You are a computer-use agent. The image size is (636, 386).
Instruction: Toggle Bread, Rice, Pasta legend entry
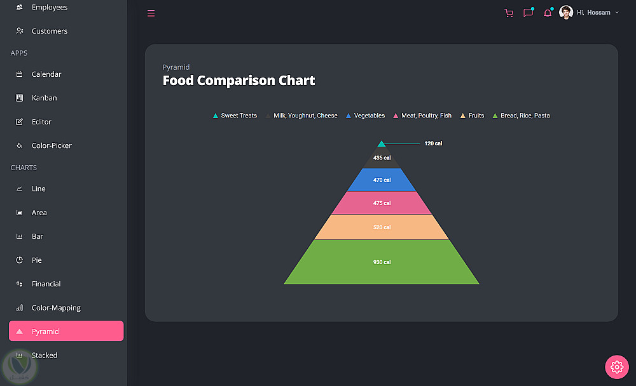click(x=521, y=116)
